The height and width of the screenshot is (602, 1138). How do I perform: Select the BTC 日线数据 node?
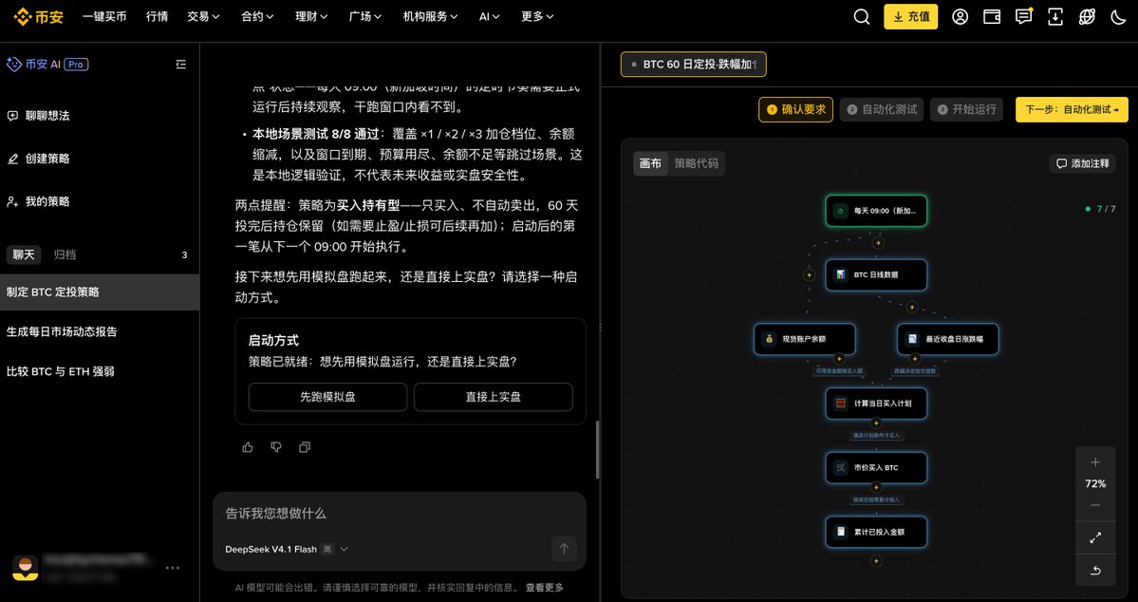[x=876, y=275]
